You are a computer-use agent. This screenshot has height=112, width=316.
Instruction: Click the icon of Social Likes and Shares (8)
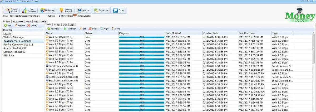(47, 77)
